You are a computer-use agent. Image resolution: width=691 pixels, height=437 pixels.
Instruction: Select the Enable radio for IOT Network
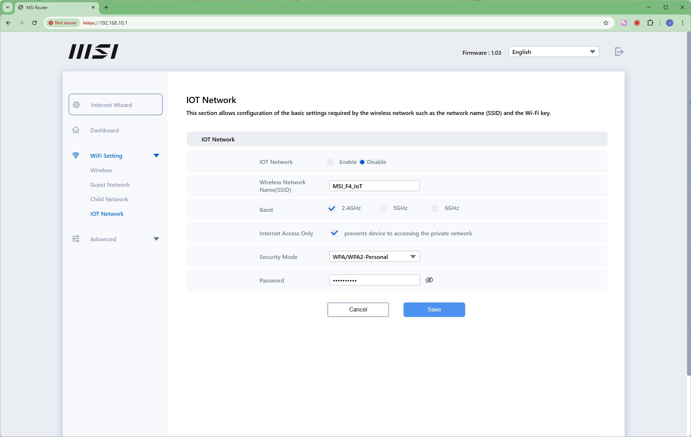330,162
